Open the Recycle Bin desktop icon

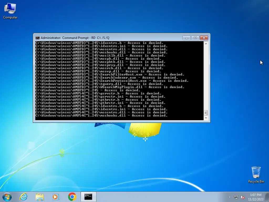click(x=256, y=175)
